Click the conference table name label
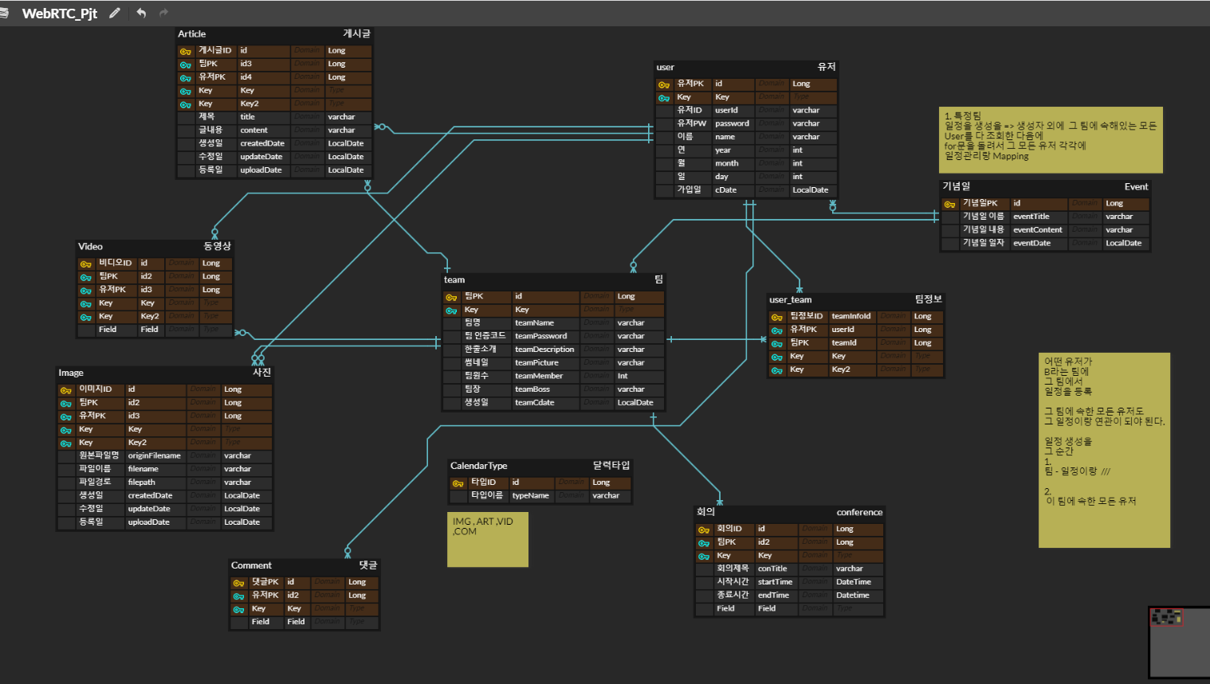Viewport: 1210px width, 684px height. click(x=859, y=512)
